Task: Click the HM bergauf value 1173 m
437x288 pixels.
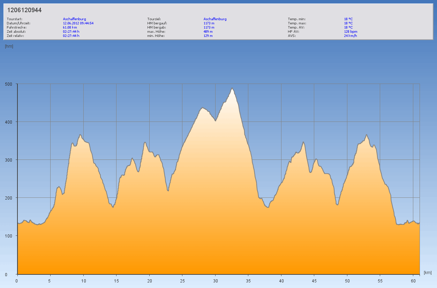Action: click(x=209, y=23)
